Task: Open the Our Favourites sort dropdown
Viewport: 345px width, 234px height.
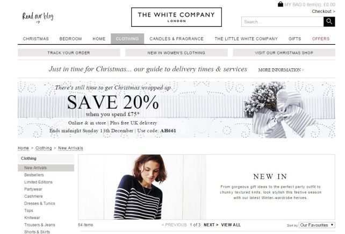Action: pos(317,225)
